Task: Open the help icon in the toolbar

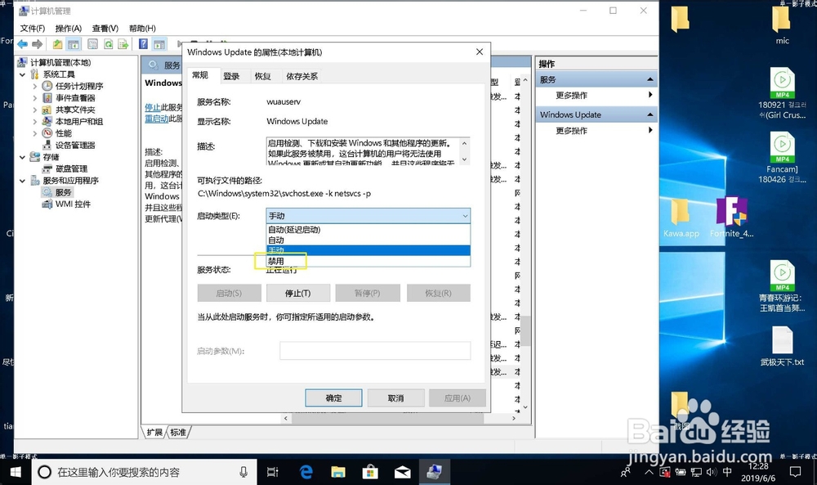Action: (143, 44)
